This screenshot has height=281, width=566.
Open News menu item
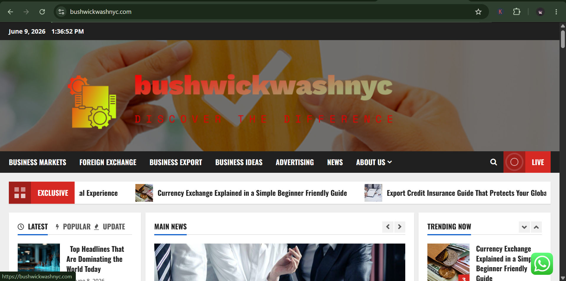335,162
